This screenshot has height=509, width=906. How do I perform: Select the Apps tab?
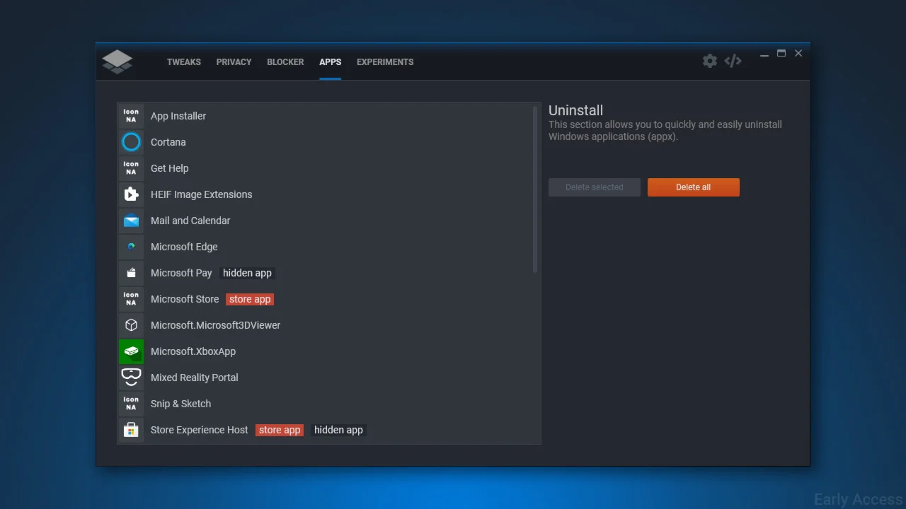point(330,62)
